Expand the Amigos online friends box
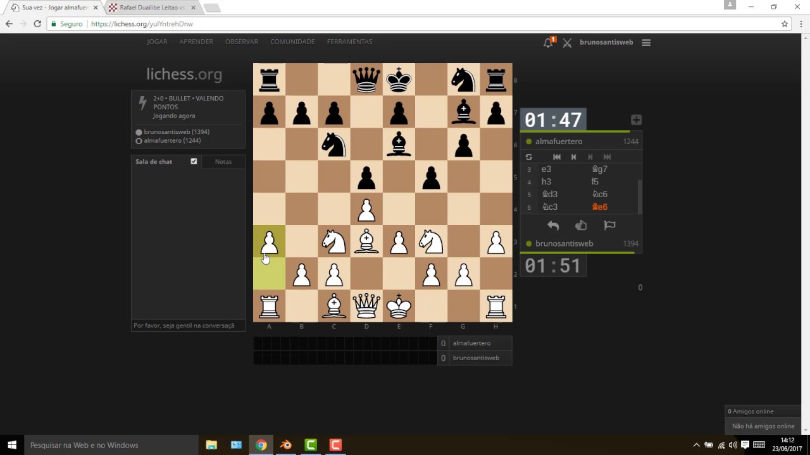 tap(763, 411)
